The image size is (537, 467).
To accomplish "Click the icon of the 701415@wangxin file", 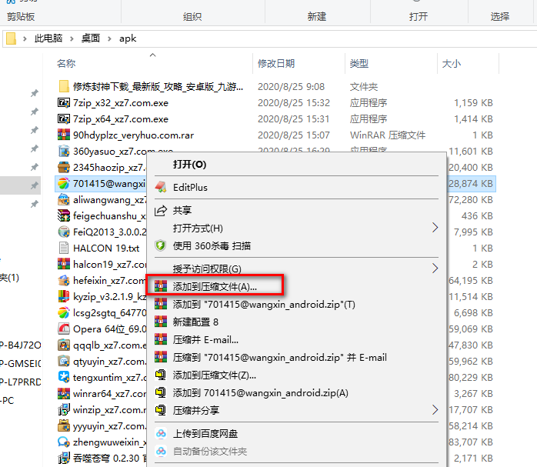I will coord(64,184).
